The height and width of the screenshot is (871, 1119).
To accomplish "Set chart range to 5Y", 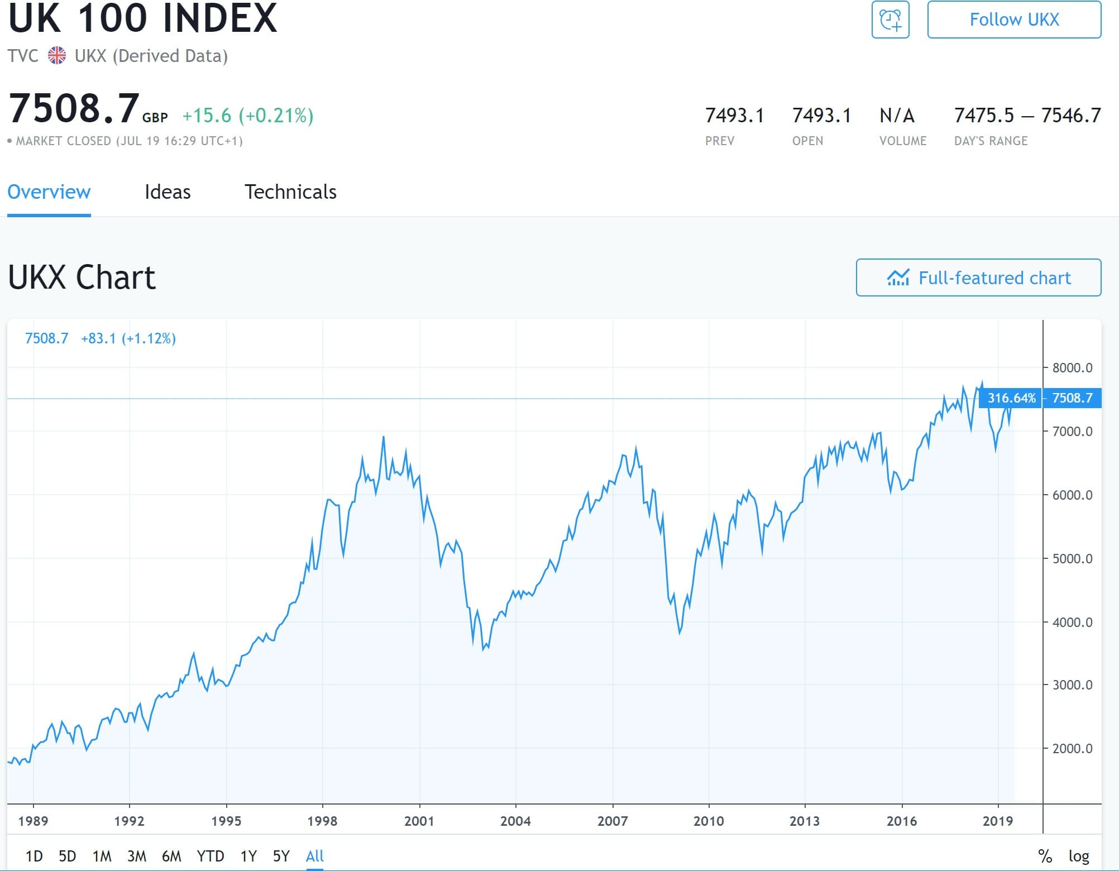I will pos(281,856).
